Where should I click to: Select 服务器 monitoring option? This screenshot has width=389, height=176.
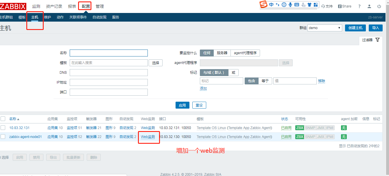pos(222,53)
